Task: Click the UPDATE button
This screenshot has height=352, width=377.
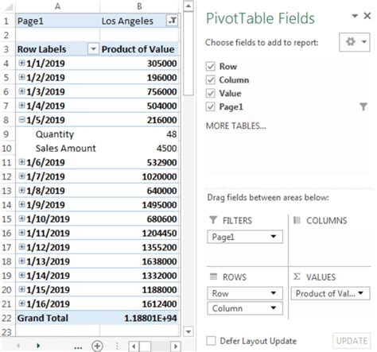Action: pos(352,341)
